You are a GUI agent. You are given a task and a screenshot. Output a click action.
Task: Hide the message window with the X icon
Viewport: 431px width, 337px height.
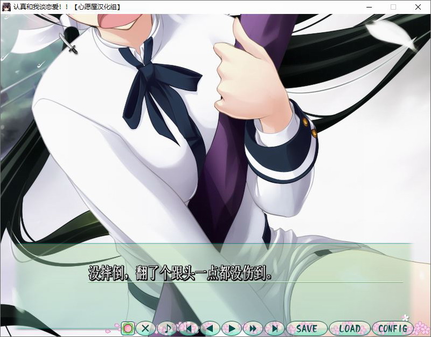145,328
